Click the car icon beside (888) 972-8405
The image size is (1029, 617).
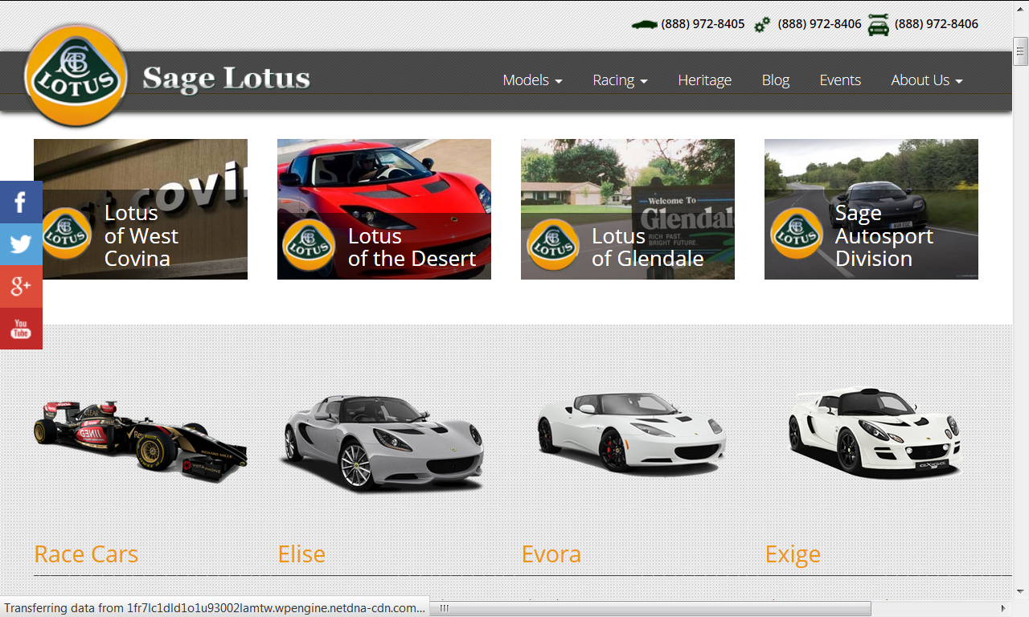tap(645, 24)
